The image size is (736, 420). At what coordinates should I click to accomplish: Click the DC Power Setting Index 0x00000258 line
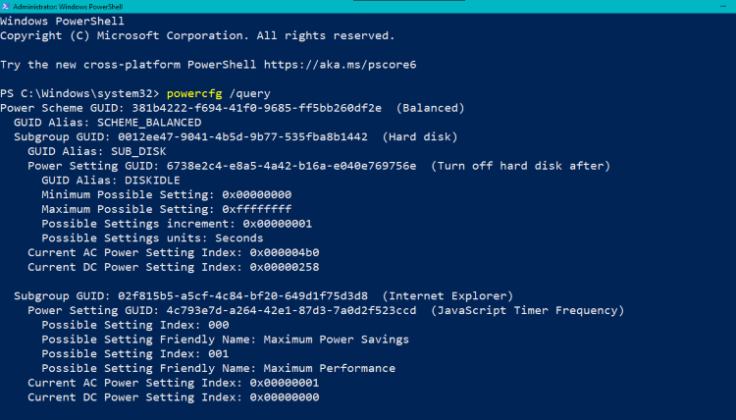coord(173,267)
